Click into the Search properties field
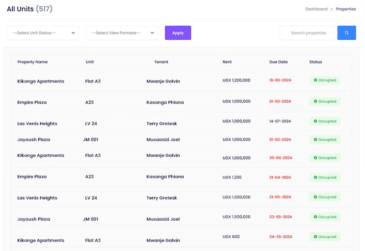The image size is (365, 251). pos(308,33)
